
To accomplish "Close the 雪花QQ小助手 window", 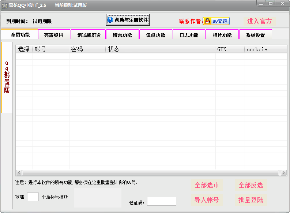I will pos(282,3).
